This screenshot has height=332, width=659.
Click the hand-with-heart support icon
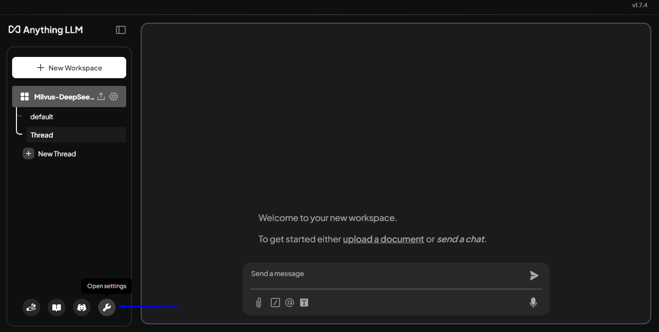click(x=31, y=307)
